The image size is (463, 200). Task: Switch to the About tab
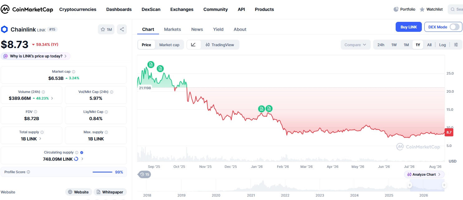[x=240, y=29]
